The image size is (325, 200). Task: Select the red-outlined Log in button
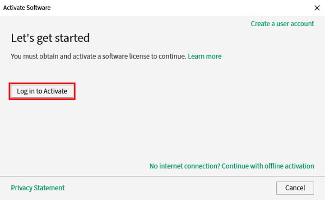click(x=42, y=91)
